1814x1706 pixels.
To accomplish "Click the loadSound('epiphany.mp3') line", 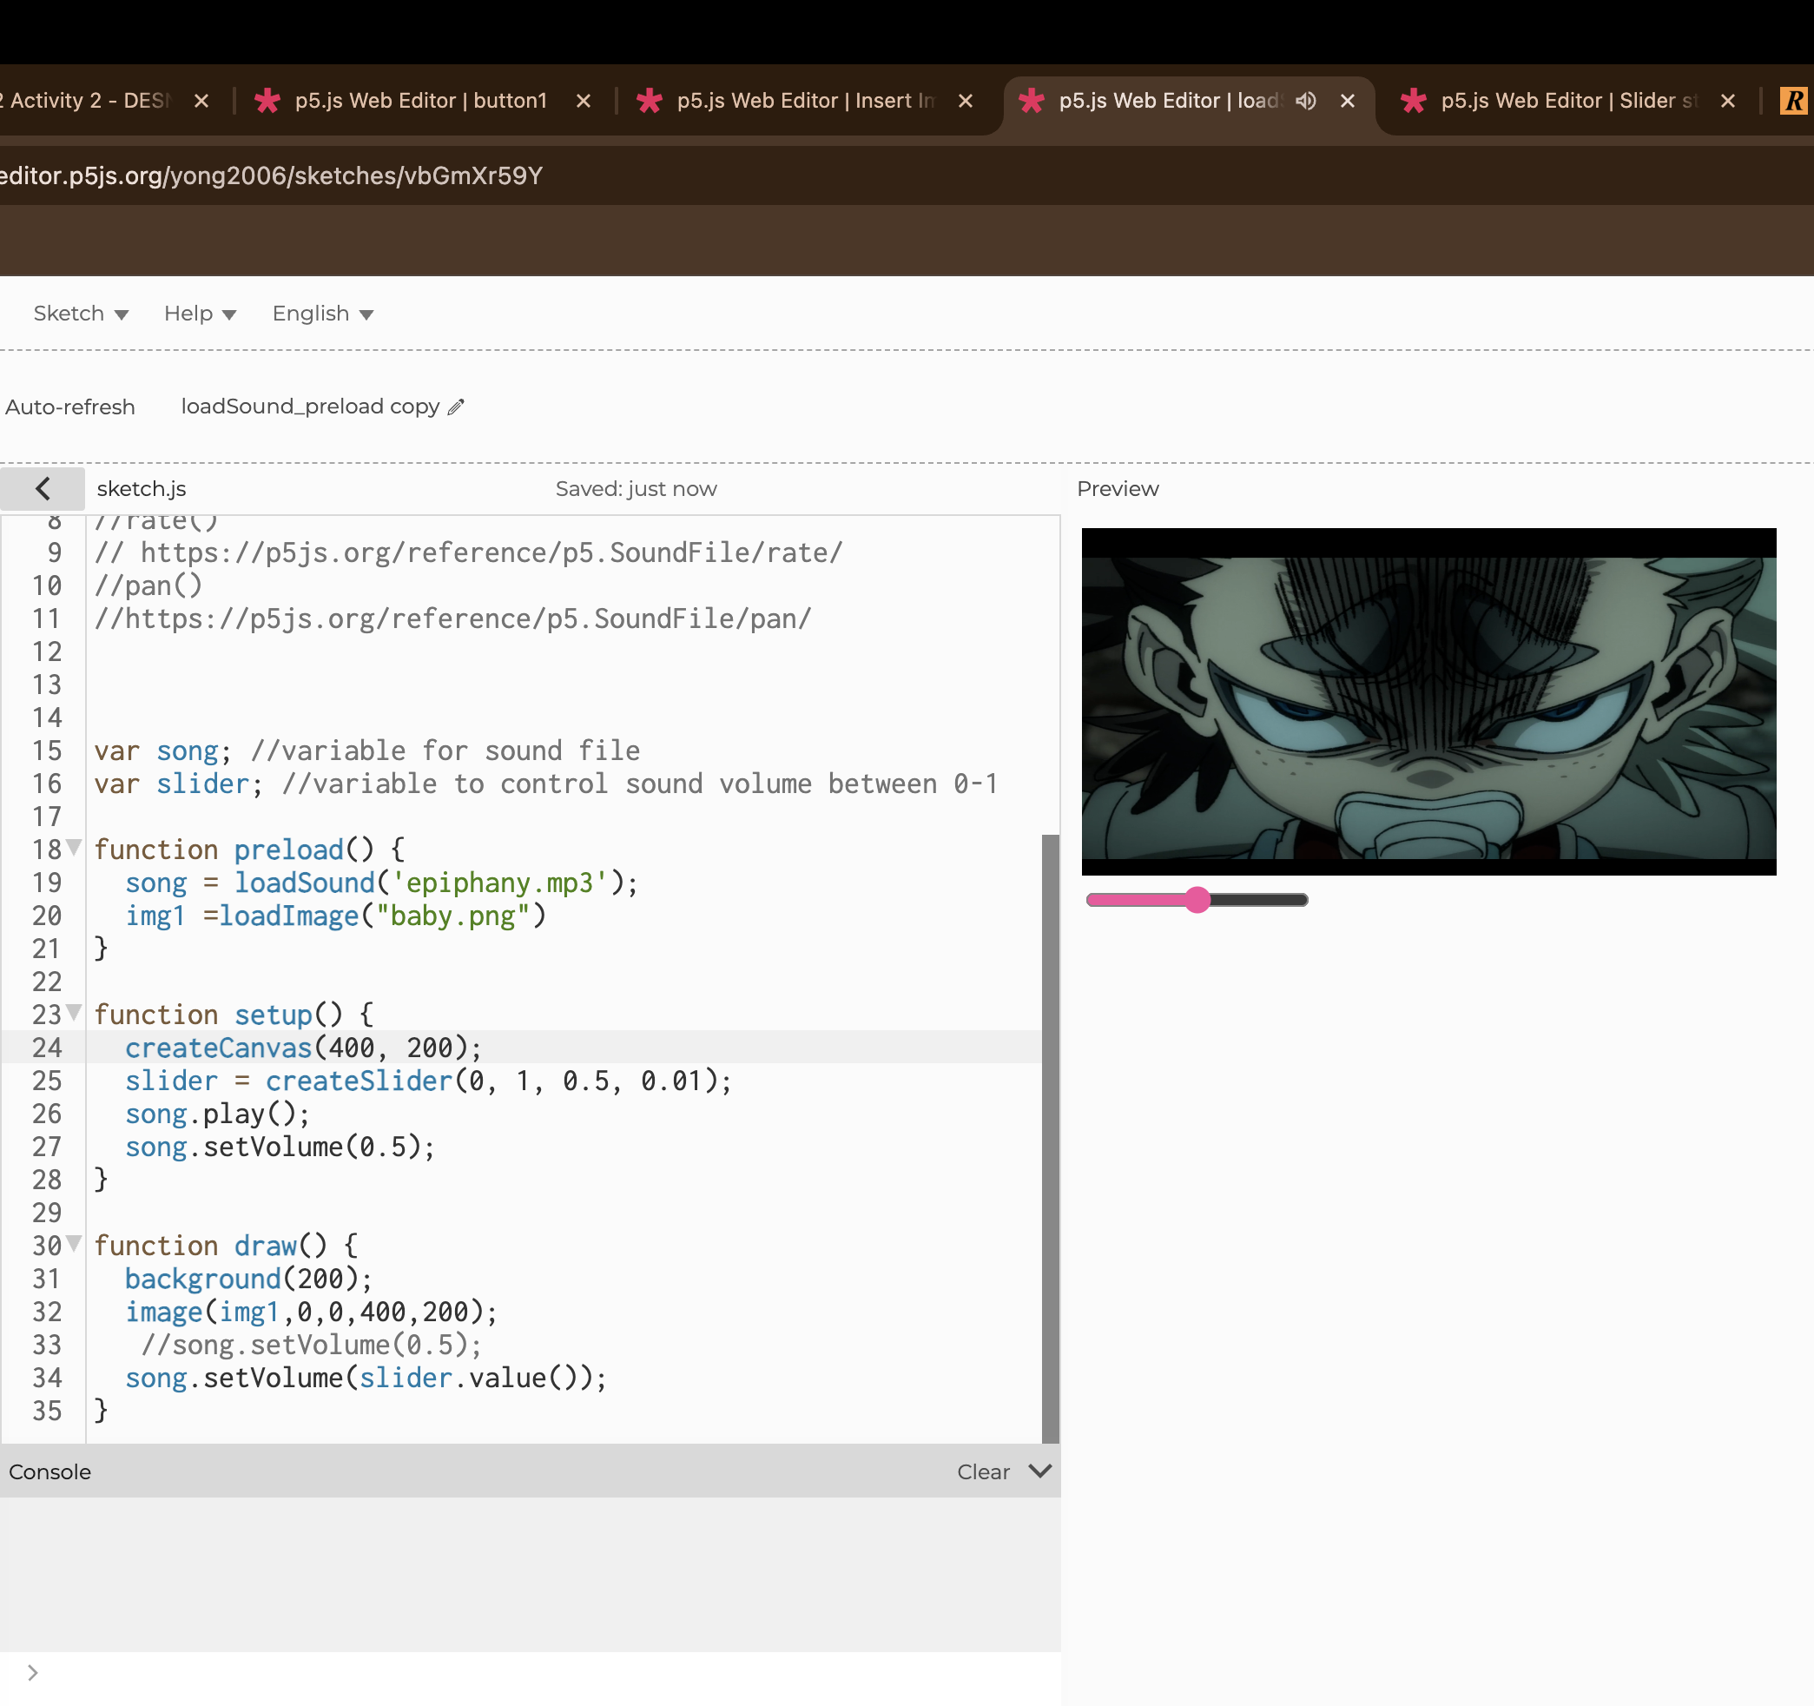I will click(381, 883).
